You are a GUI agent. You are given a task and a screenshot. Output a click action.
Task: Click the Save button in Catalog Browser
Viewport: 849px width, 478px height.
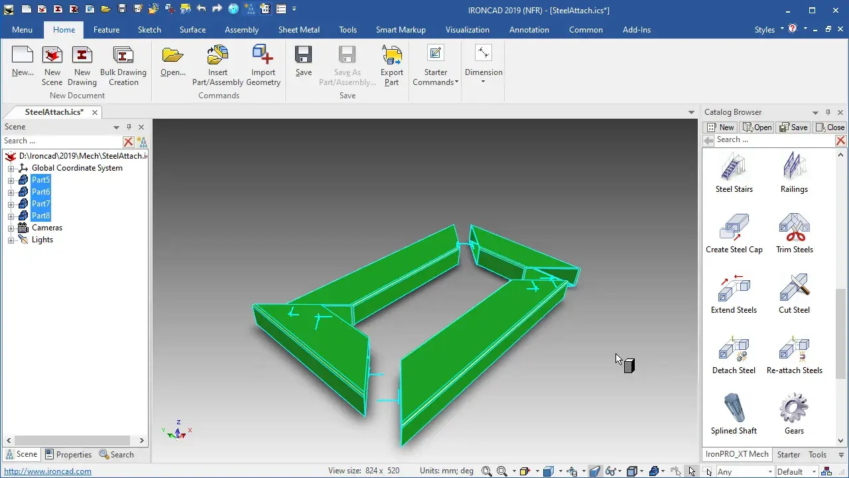point(793,127)
